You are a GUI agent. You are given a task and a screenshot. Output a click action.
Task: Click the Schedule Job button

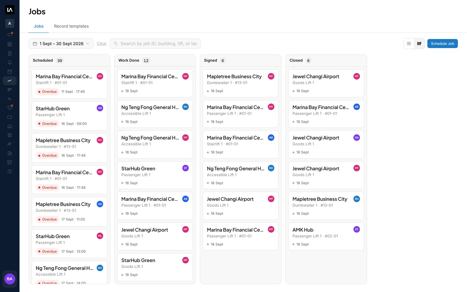pyautogui.click(x=442, y=43)
